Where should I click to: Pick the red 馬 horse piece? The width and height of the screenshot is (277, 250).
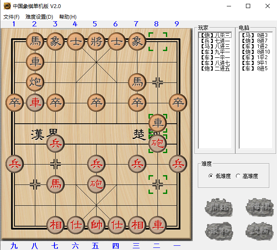(x=55, y=184)
